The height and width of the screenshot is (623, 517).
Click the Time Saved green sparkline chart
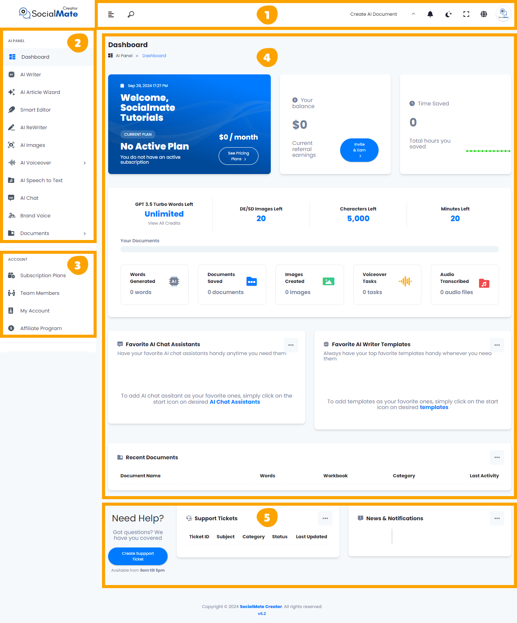(x=488, y=151)
